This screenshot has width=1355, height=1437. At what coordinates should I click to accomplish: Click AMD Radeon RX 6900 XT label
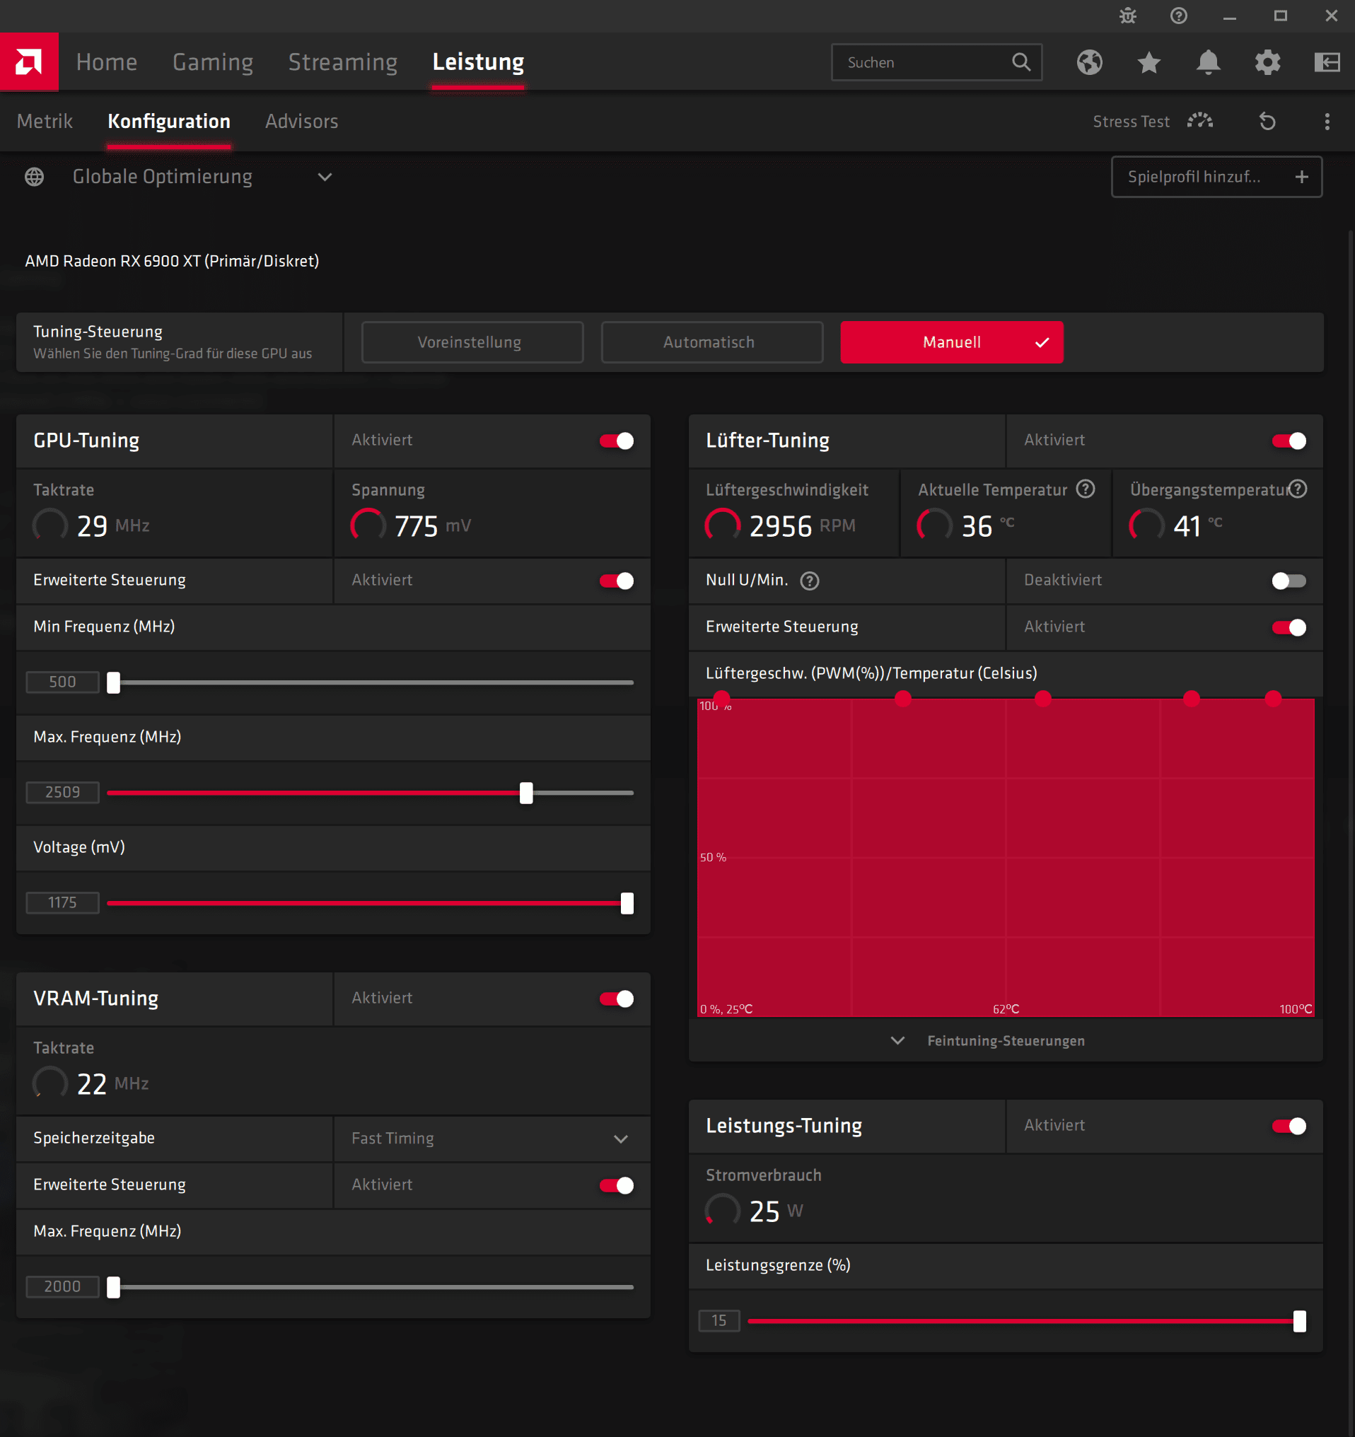tap(172, 261)
